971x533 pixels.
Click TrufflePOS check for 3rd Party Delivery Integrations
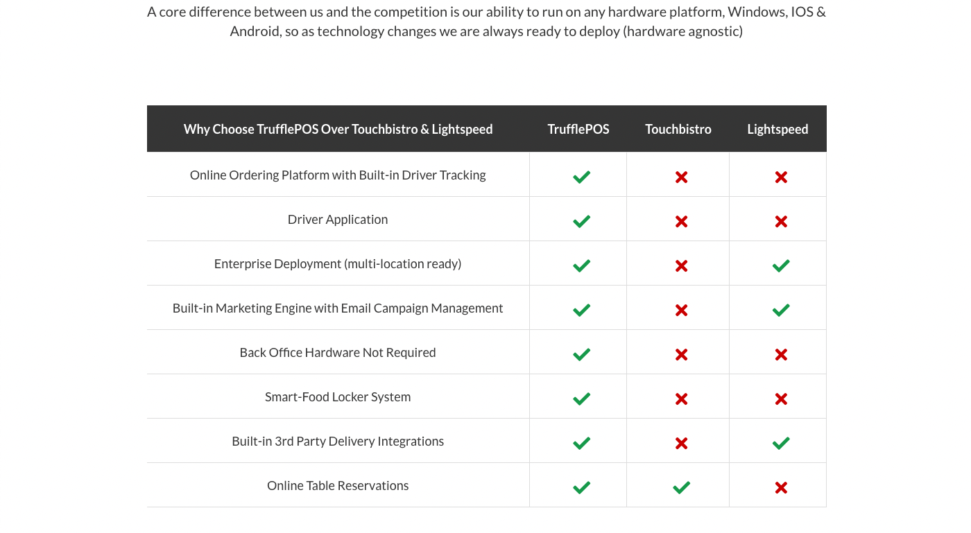pyautogui.click(x=581, y=443)
